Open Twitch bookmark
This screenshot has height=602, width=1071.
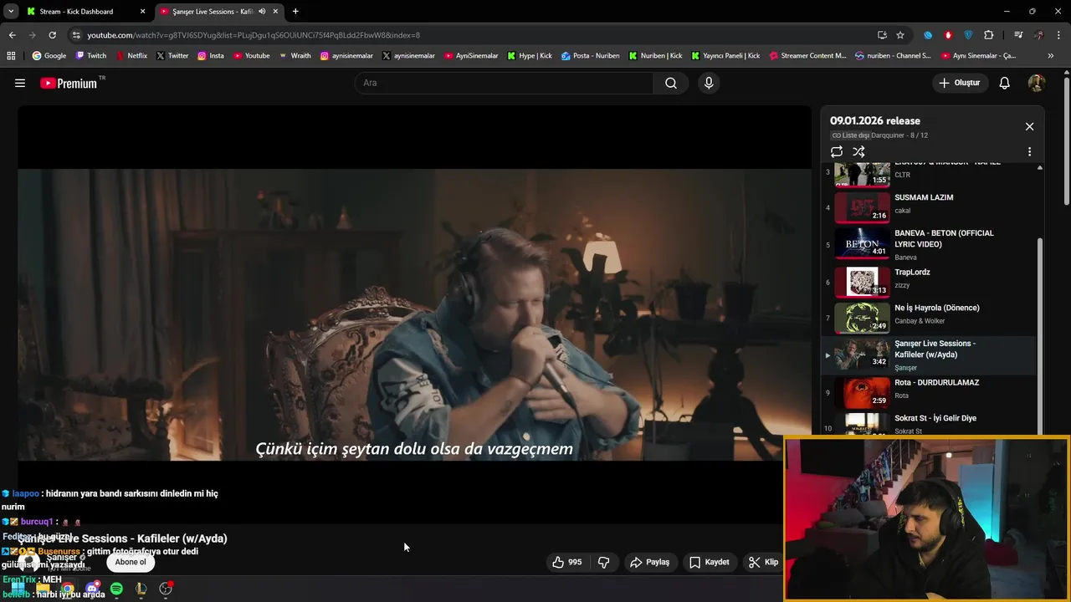tap(91, 56)
